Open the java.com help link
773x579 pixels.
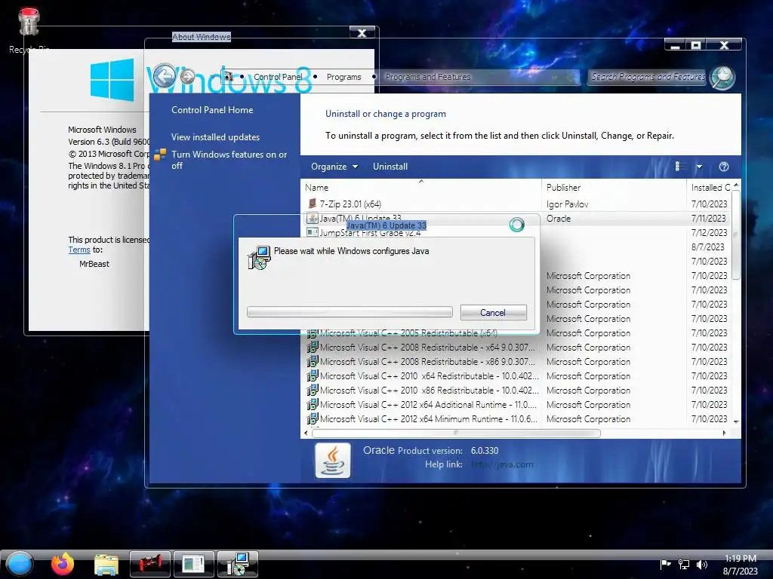point(502,464)
